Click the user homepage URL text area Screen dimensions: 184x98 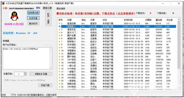26,58
